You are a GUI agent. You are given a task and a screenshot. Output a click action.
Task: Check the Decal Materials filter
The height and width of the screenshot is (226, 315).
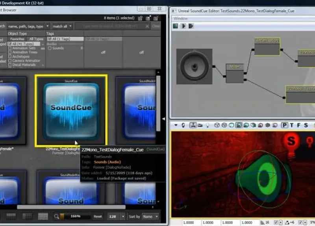click(x=10, y=65)
